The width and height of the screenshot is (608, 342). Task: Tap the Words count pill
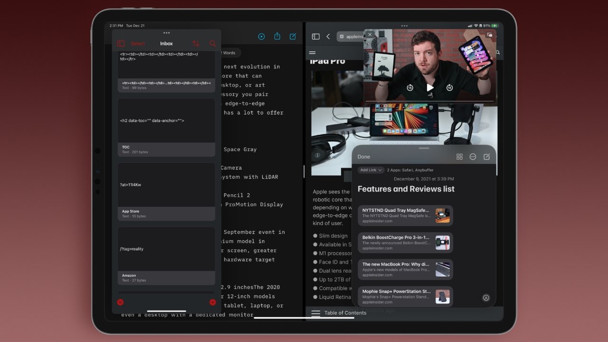coord(229,53)
